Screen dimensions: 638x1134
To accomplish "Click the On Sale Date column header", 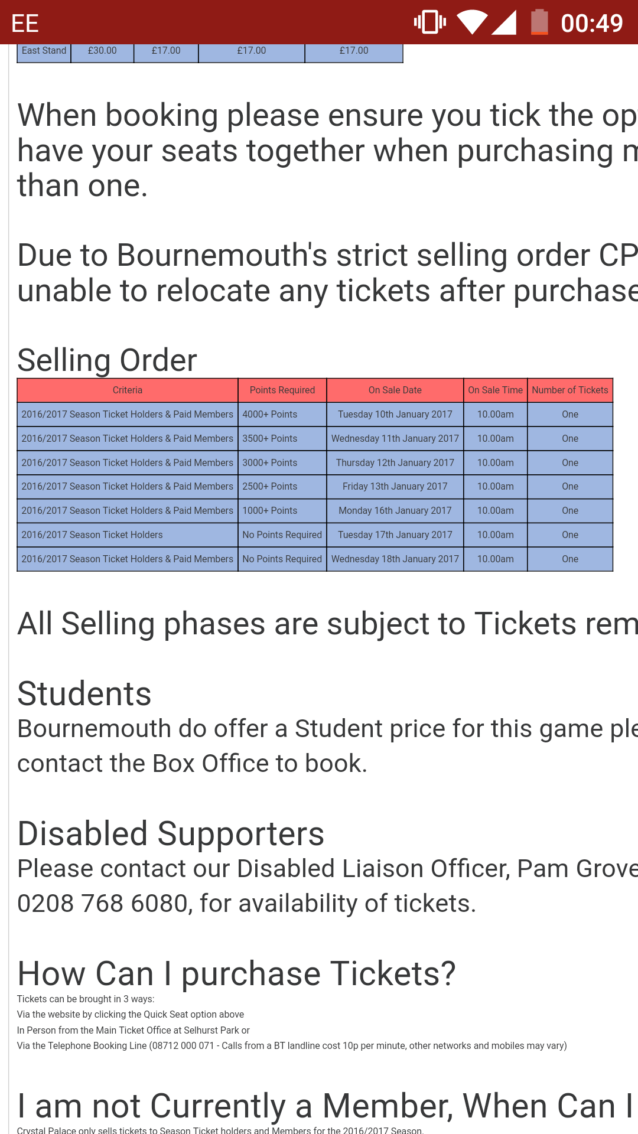I will tap(395, 390).
